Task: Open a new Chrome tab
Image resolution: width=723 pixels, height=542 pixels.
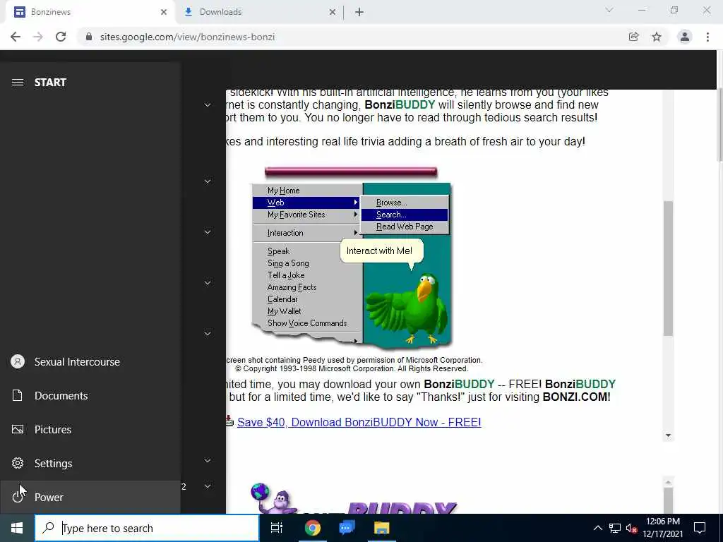Action: tap(359, 12)
